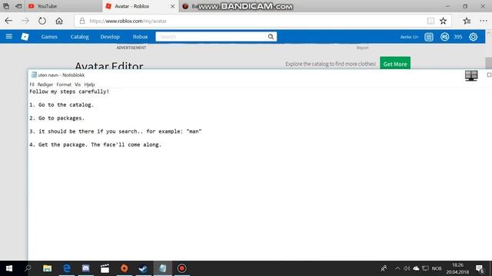The image size is (492, 276).
Task: Open File Explorer from taskbar
Action: [48, 268]
